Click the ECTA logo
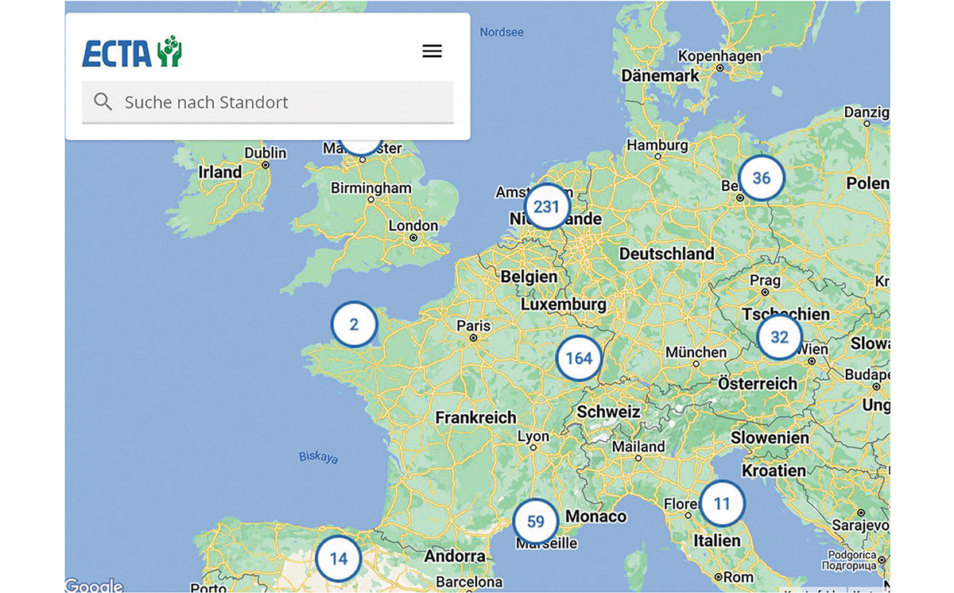This screenshot has width=954, height=593. 132,52
